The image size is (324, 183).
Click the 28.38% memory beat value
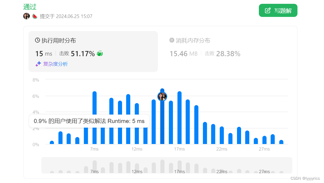click(228, 54)
